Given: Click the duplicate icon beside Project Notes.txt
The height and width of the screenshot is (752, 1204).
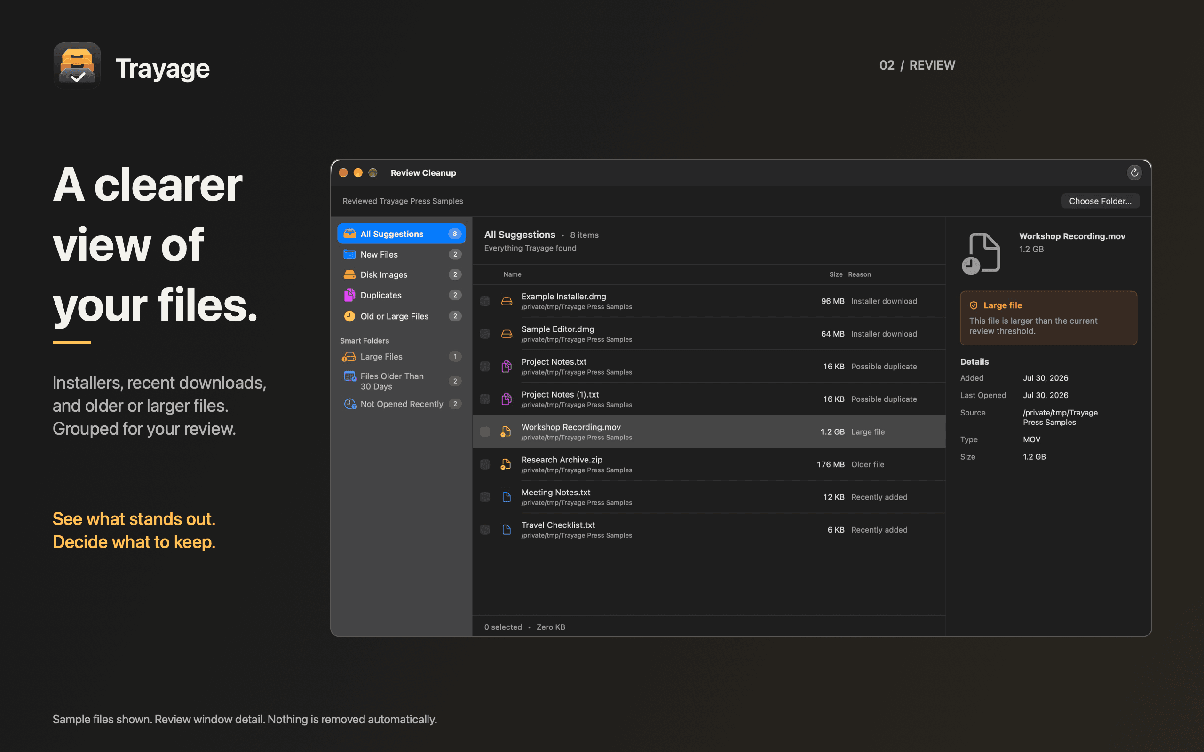Looking at the screenshot, I should click(507, 367).
